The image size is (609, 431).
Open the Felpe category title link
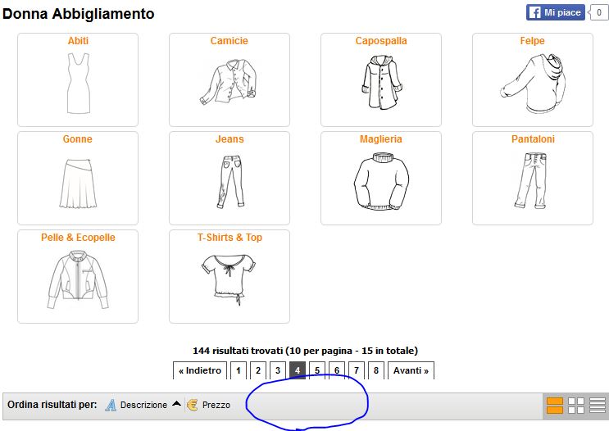point(532,41)
